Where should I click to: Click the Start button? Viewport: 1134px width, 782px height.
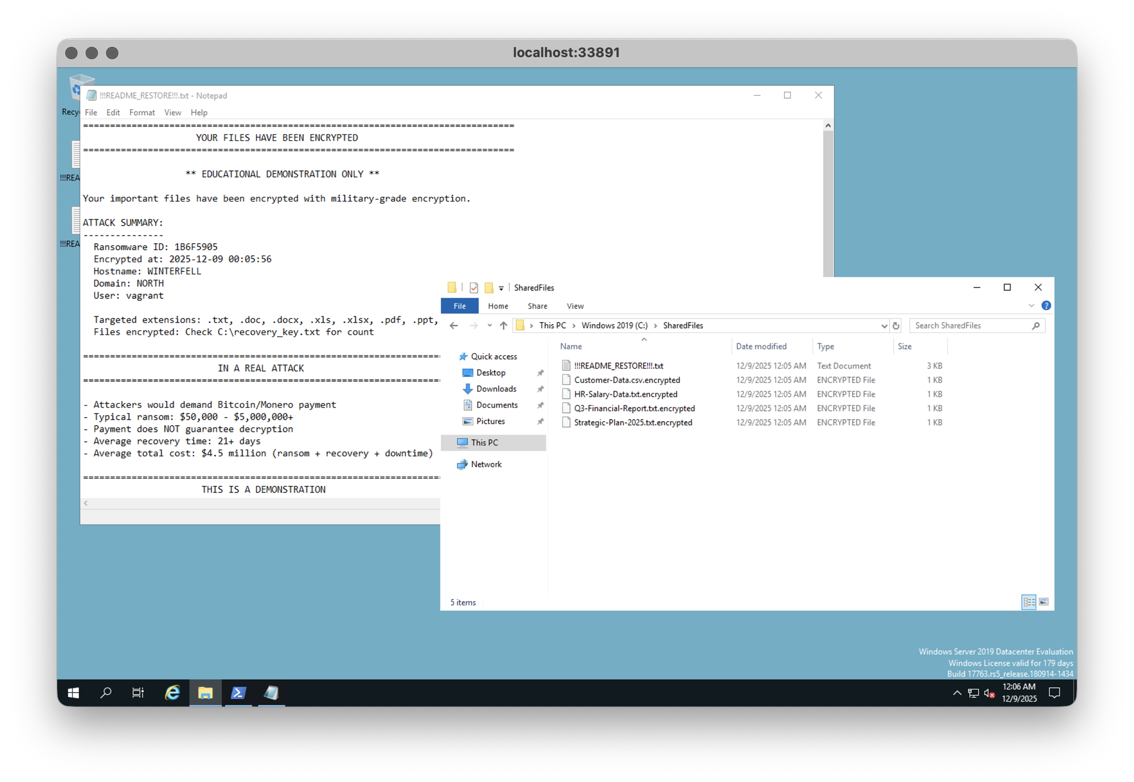coord(73,693)
